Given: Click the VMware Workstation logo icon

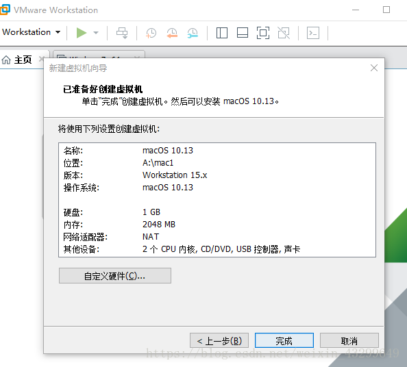Looking at the screenshot, I should point(5,10).
